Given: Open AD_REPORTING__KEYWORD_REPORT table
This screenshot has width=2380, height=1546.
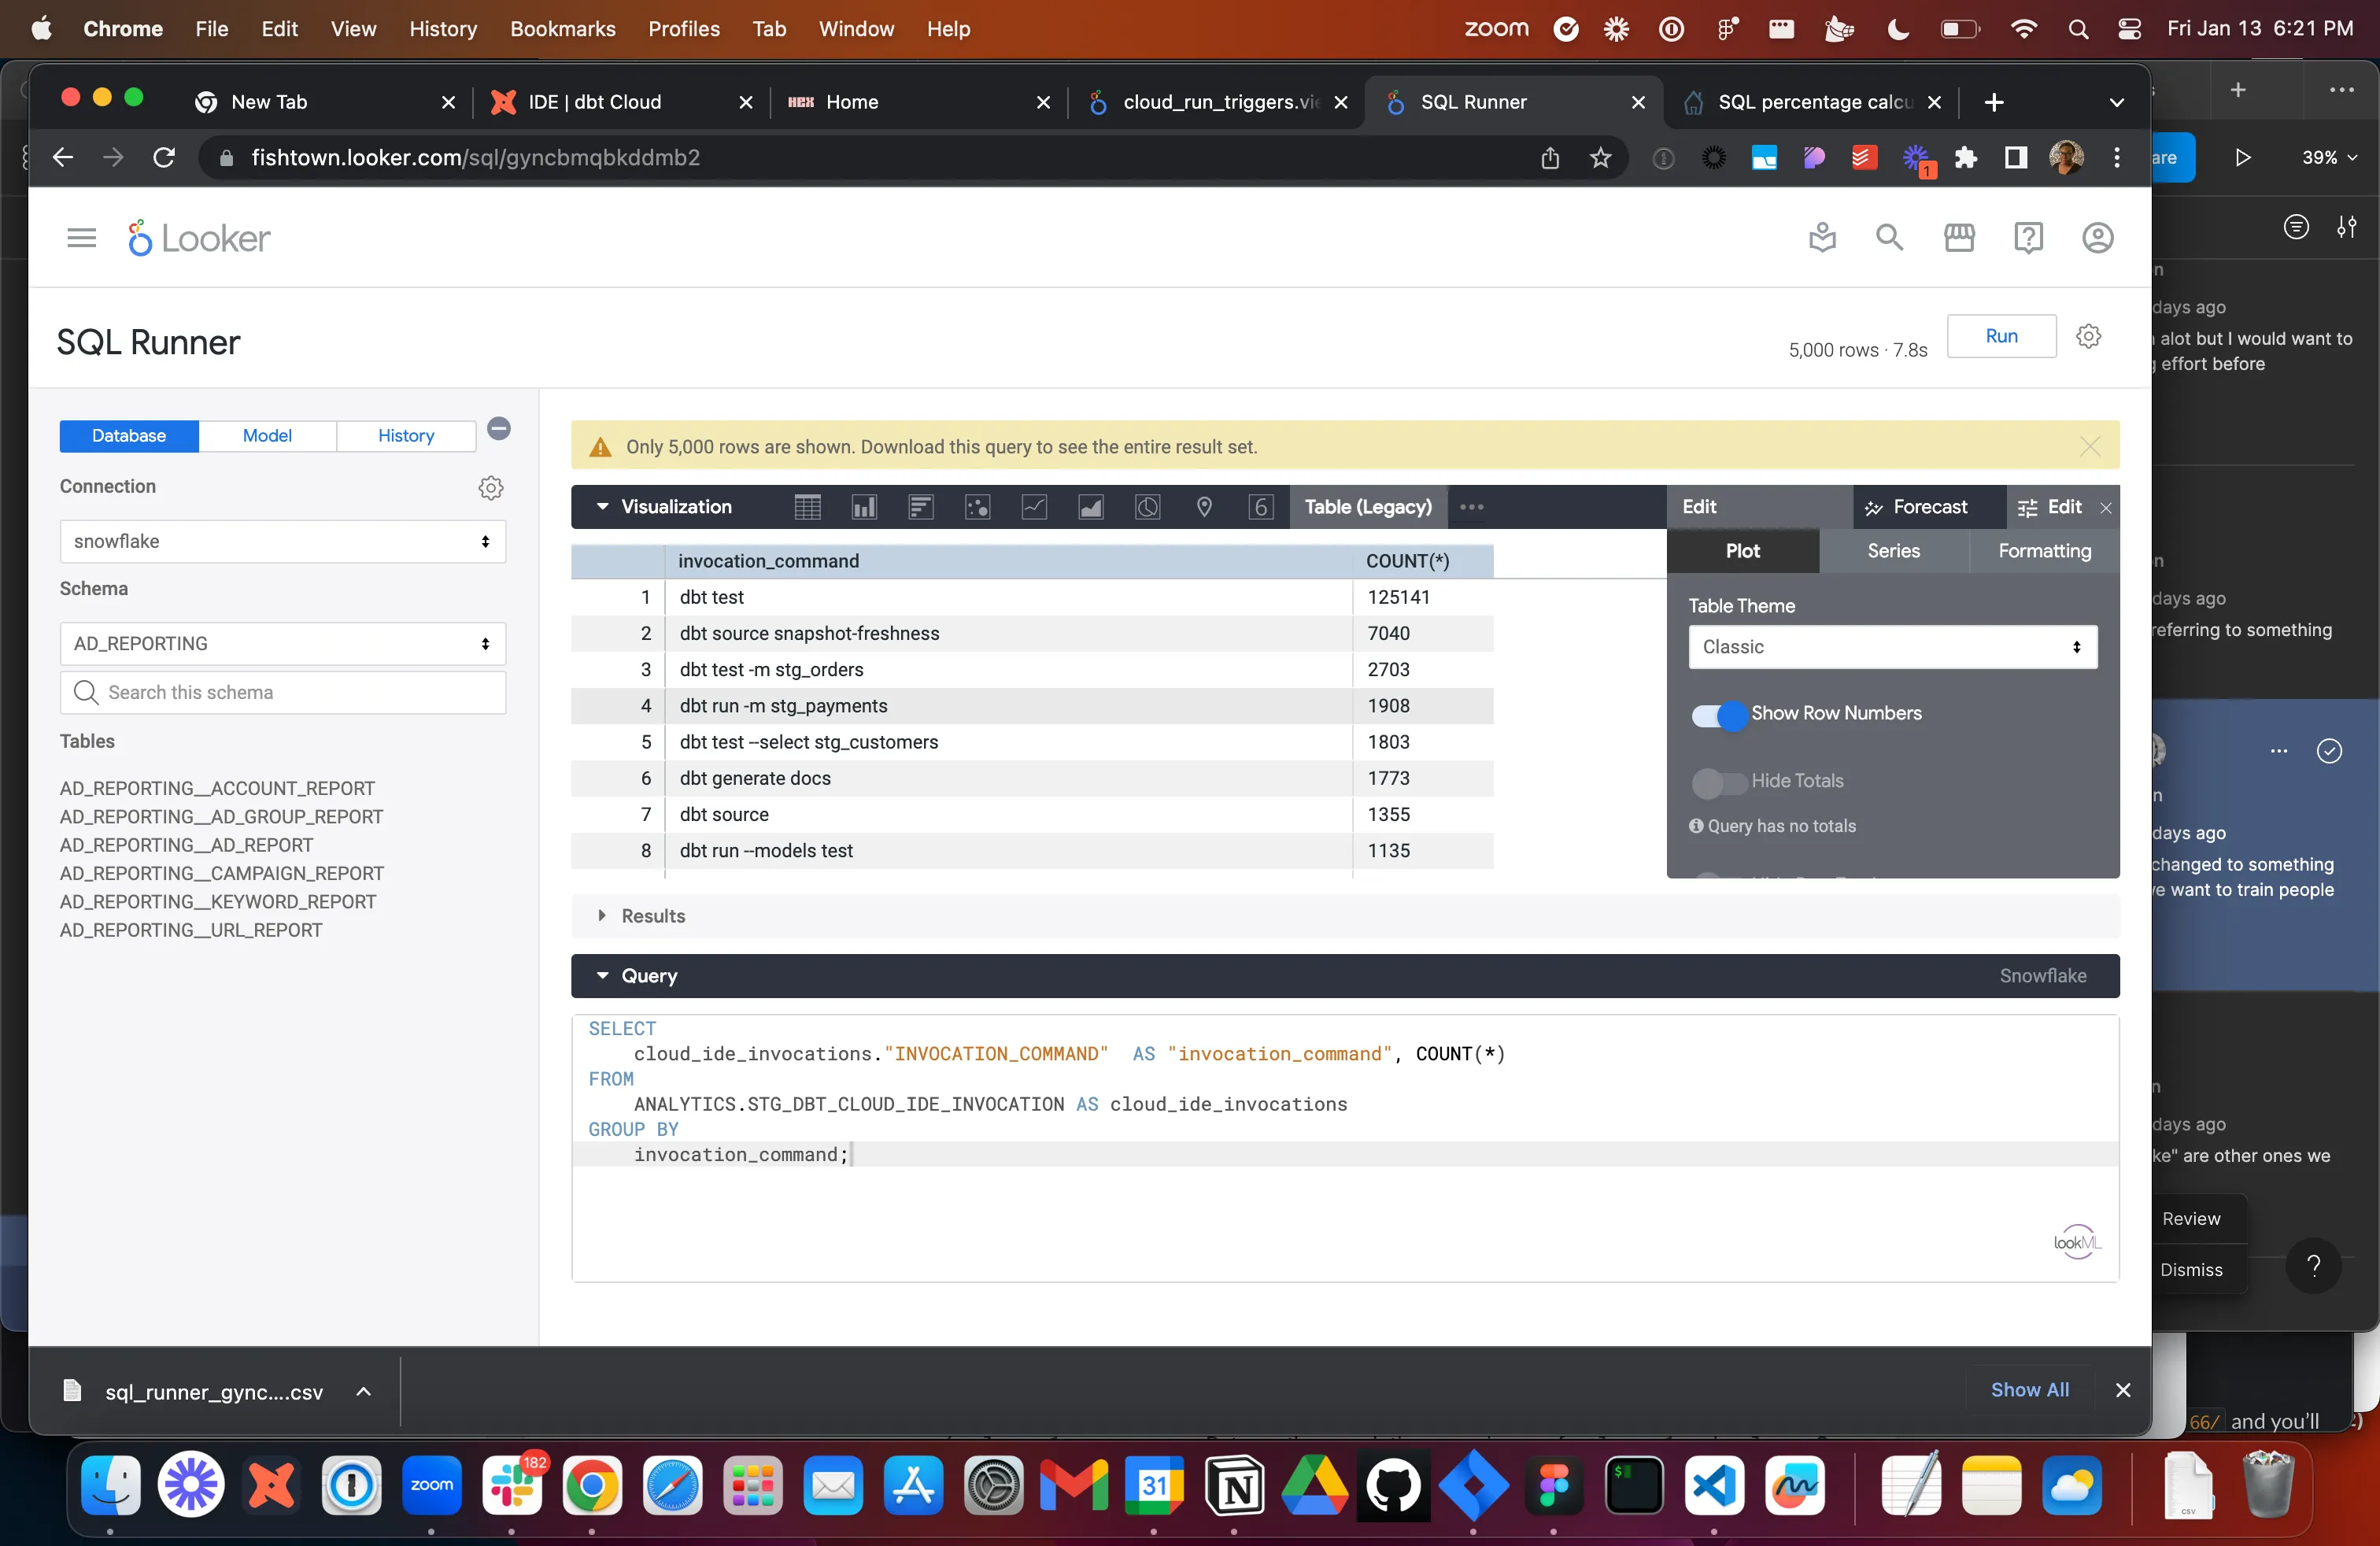Looking at the screenshot, I should [x=218, y=902].
